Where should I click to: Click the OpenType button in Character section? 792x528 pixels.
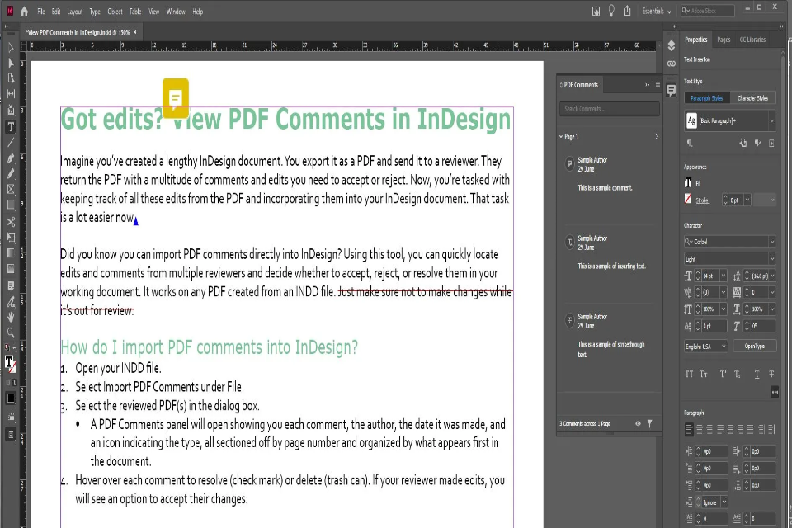tap(756, 345)
